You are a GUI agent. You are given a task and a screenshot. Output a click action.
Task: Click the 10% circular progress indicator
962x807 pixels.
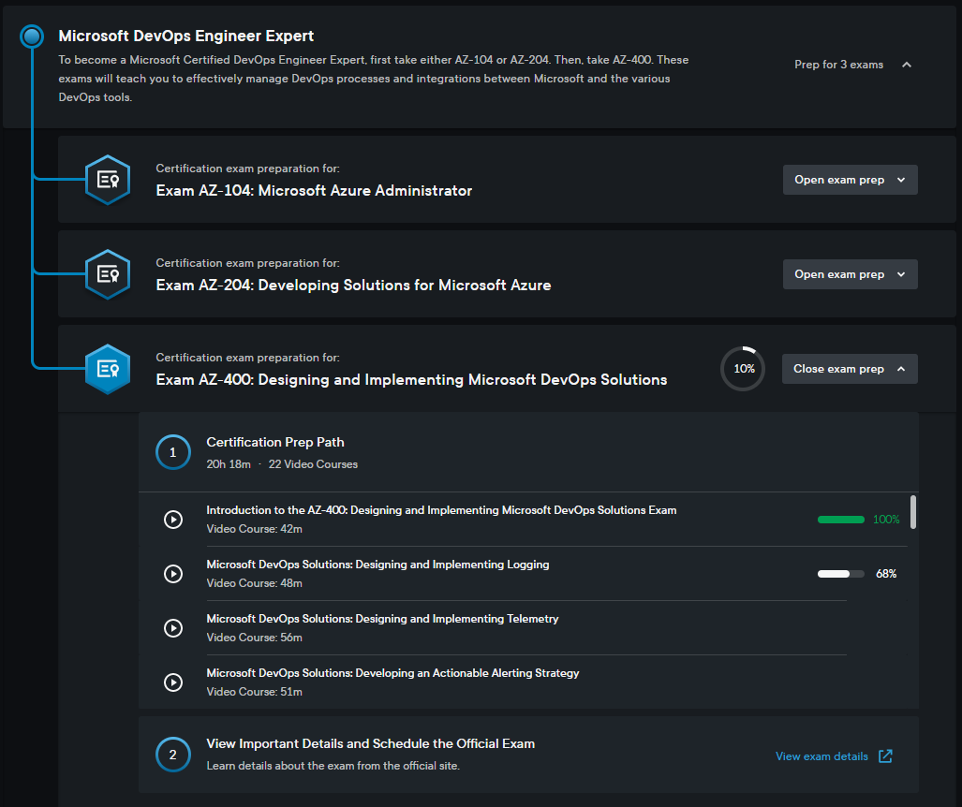pyautogui.click(x=744, y=369)
